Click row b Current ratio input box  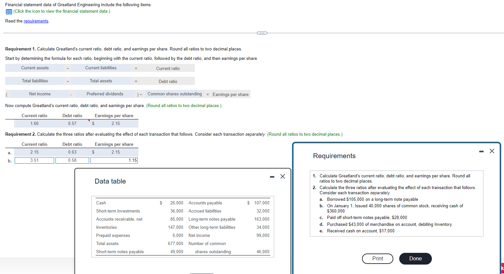click(34, 160)
